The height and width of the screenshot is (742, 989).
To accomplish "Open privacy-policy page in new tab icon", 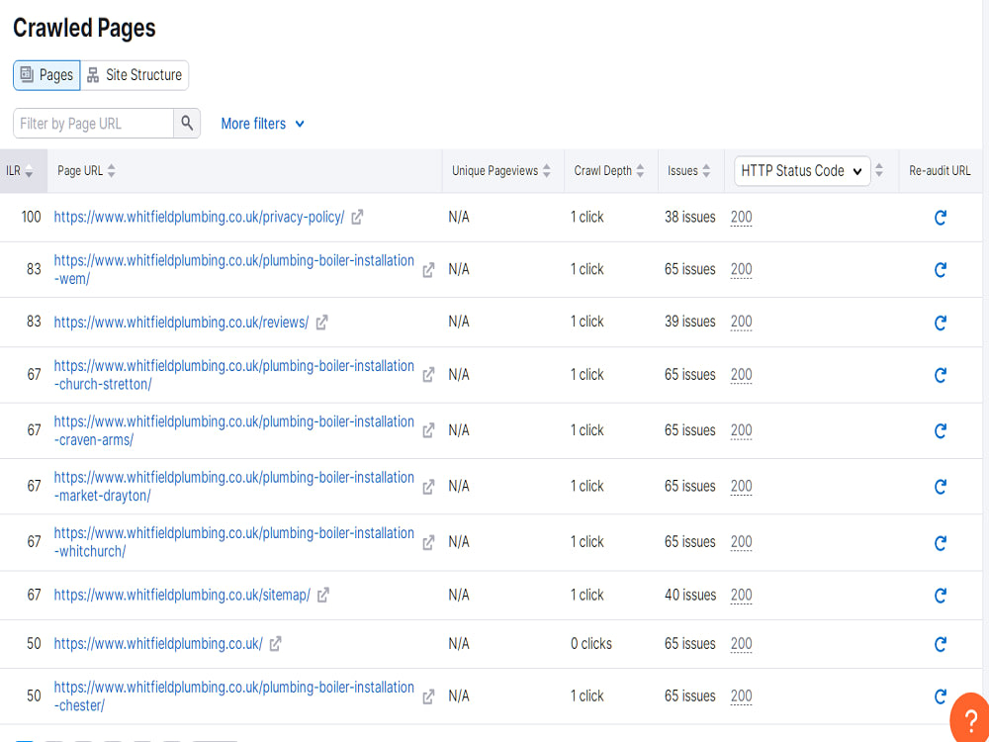I will (357, 217).
